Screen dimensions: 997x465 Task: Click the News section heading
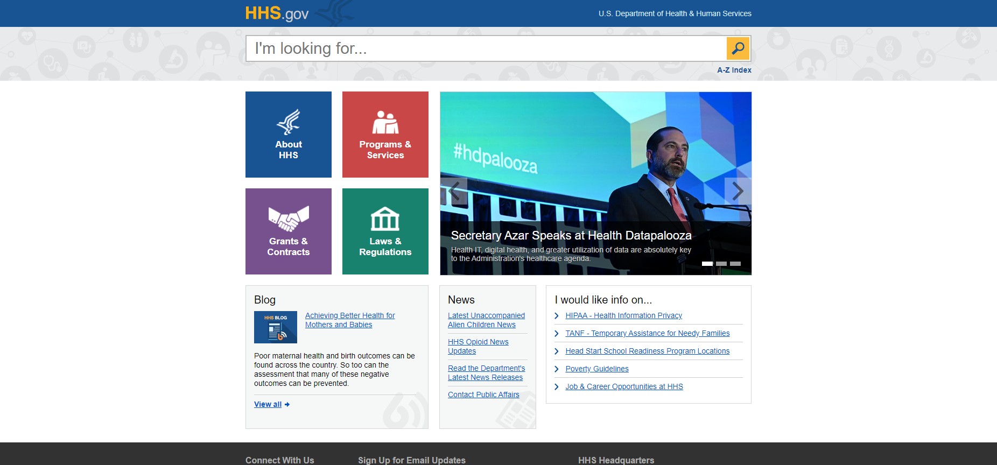(x=461, y=300)
